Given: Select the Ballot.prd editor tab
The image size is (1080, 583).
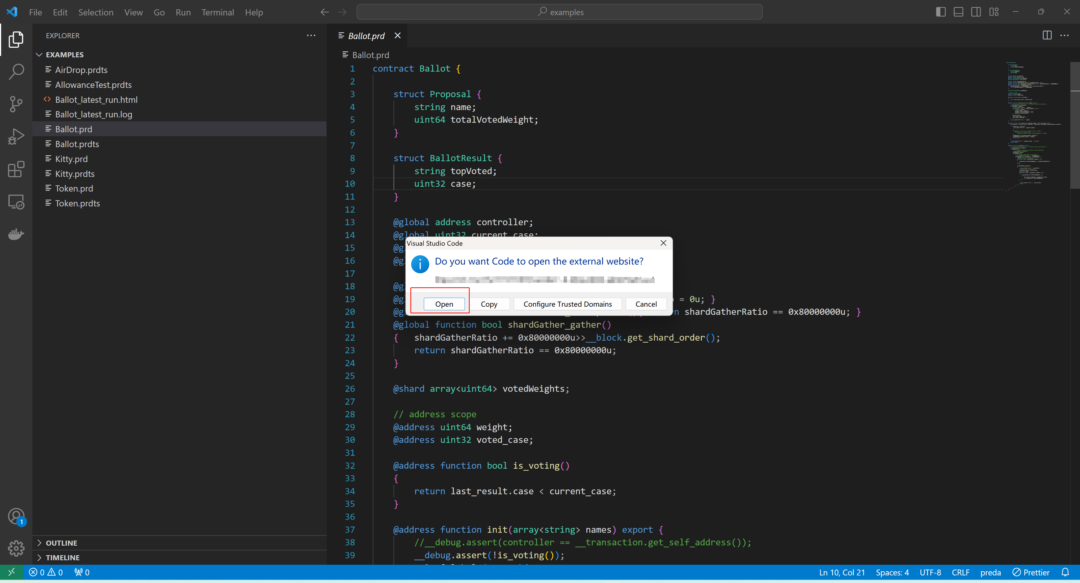Looking at the screenshot, I should [x=366, y=36].
